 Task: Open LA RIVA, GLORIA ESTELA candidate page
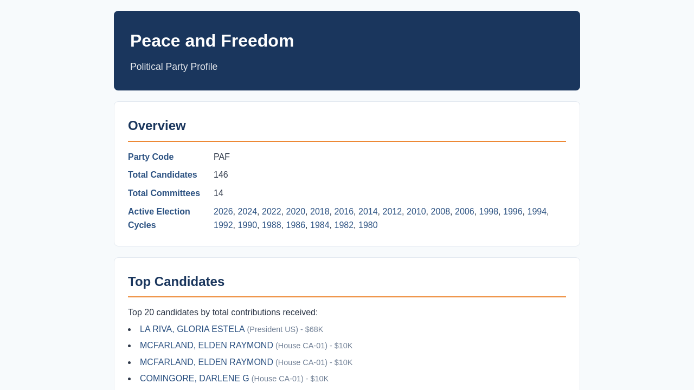pos(192,329)
